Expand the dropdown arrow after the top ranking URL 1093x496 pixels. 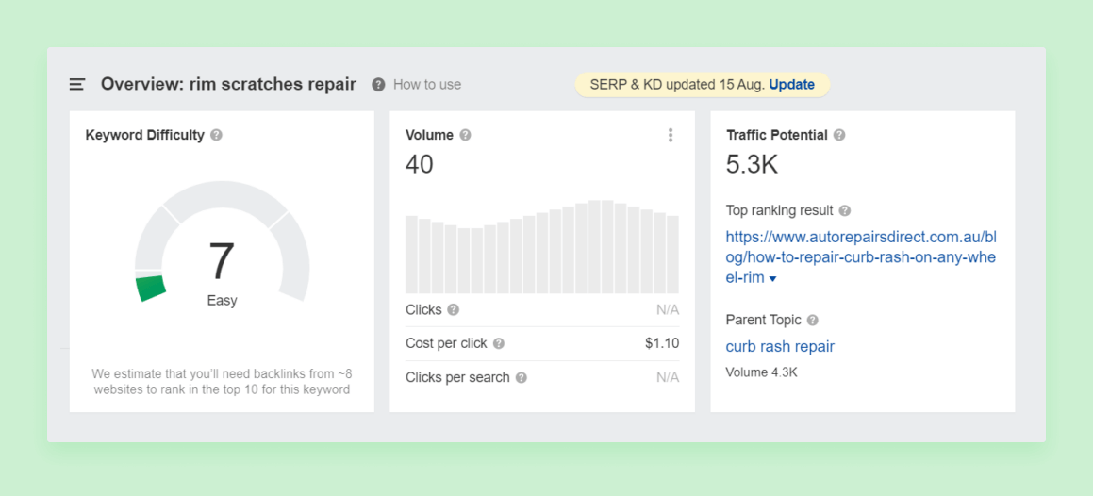click(772, 279)
